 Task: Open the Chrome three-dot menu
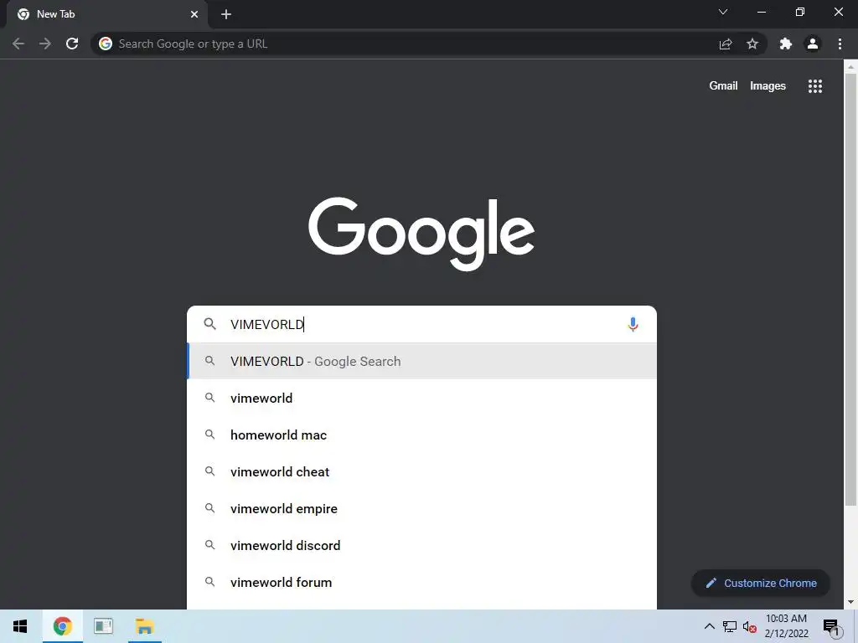(x=840, y=44)
